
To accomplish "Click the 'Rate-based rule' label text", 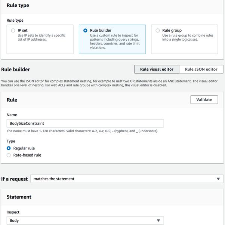I will point(27,155).
